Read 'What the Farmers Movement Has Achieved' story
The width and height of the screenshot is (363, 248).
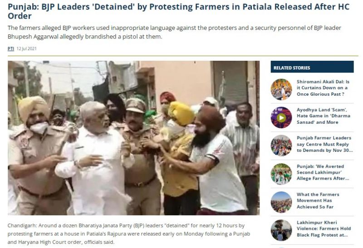click(318, 200)
